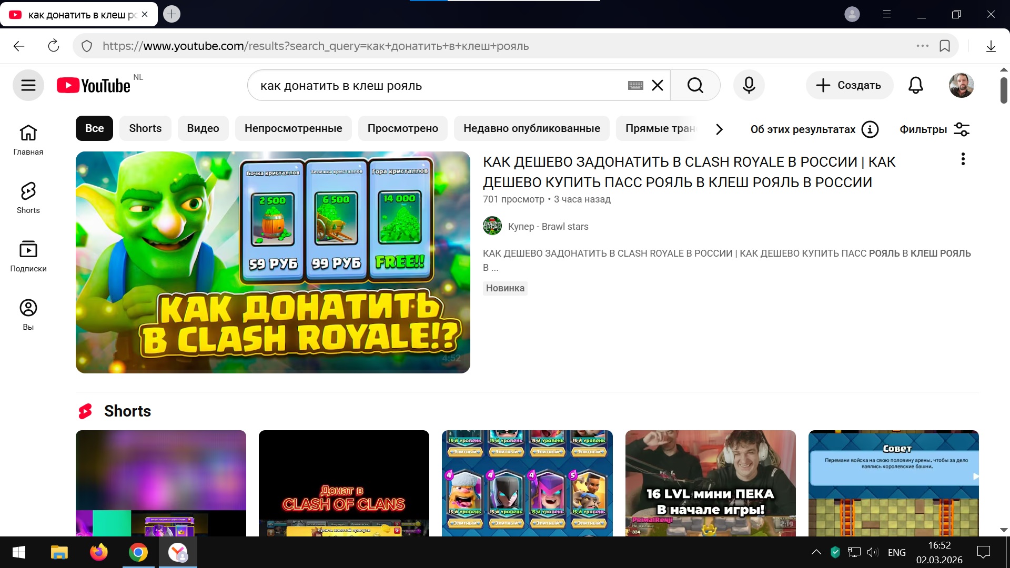Go to Подписки in the sidebar

pyautogui.click(x=28, y=256)
